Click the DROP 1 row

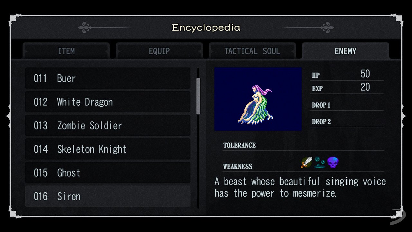point(347,105)
